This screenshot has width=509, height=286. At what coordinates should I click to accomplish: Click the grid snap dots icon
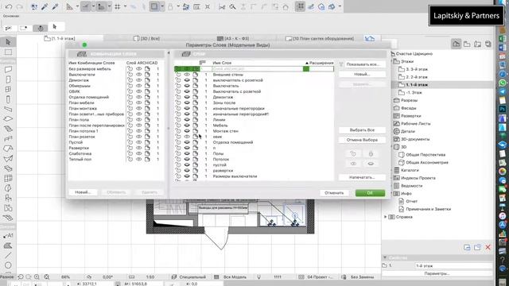pos(118,6)
